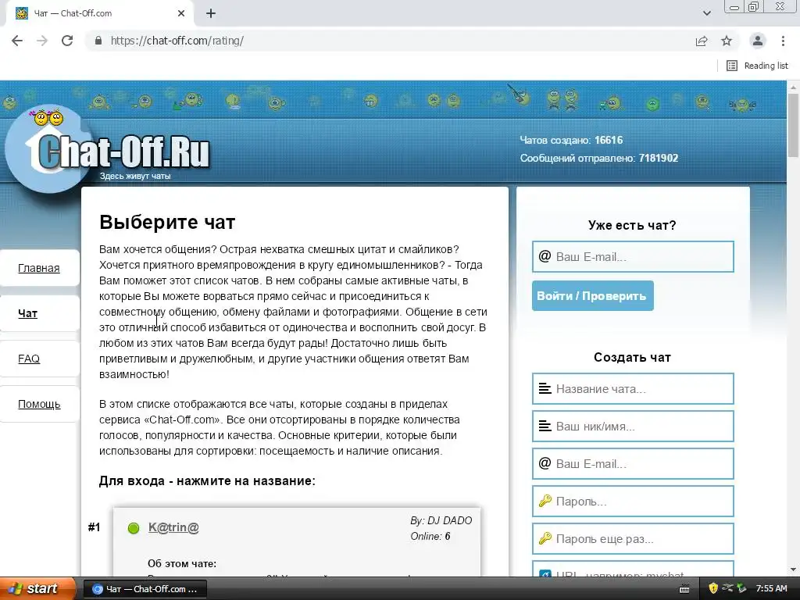800x600 pixels.
Task: Focus the Ваш ник/имя field
Action: tap(633, 426)
